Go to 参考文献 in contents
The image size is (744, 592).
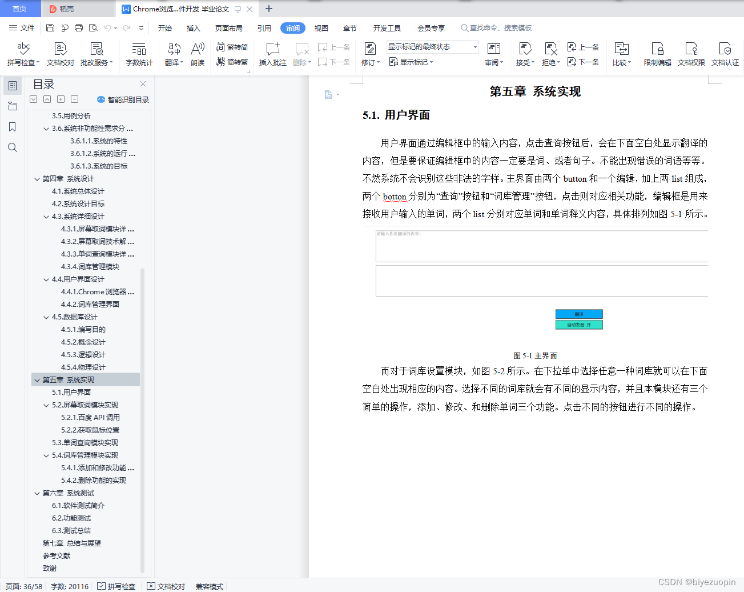(57, 556)
